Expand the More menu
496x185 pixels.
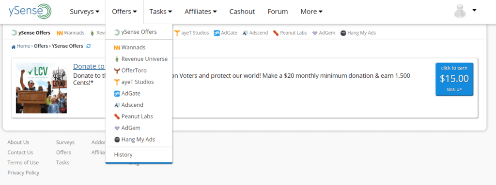(311, 12)
